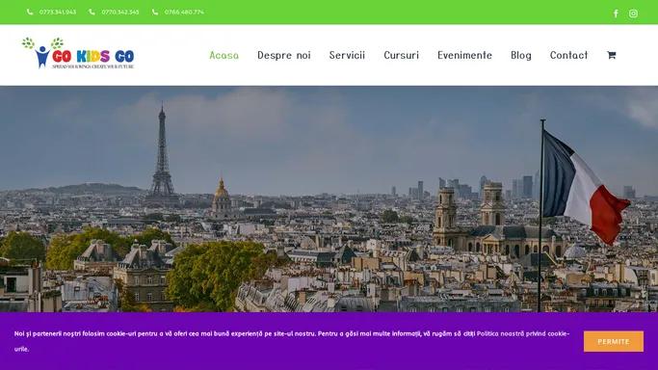Image resolution: width=658 pixels, height=370 pixels.
Task: Click phone icon beside 0773.341.943
Action: pos(30,12)
